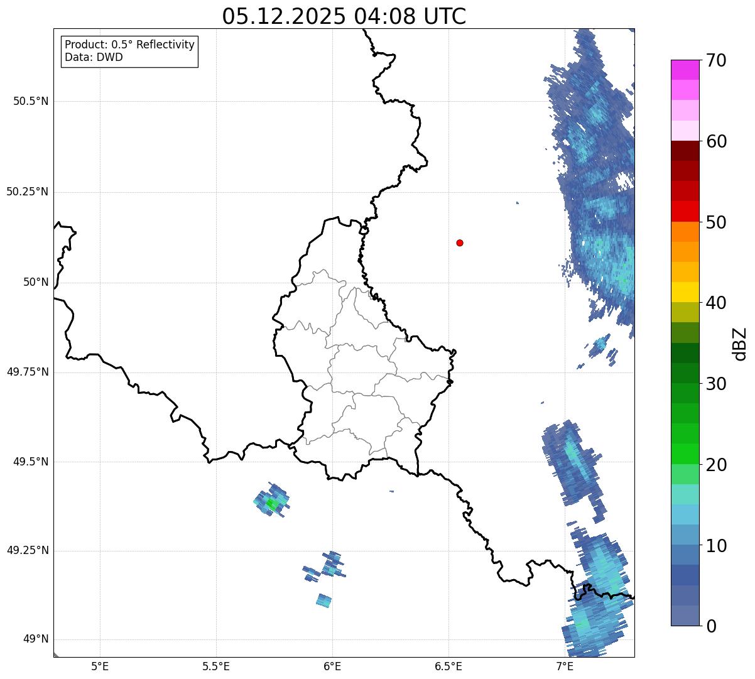Screen dimensions: 755x679
Task: Click the 'dBZ' colorbar axis label
Action: point(740,344)
